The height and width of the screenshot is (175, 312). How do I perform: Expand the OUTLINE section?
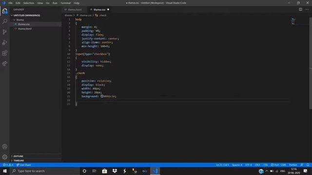click(18, 156)
